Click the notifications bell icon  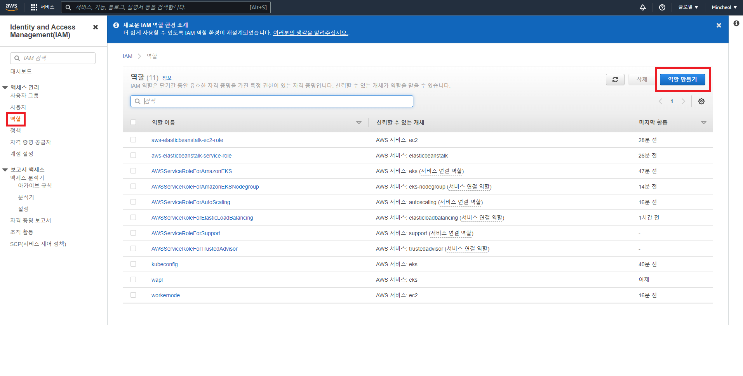(x=643, y=7)
